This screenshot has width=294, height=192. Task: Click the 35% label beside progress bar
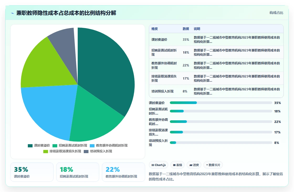click(x=277, y=103)
